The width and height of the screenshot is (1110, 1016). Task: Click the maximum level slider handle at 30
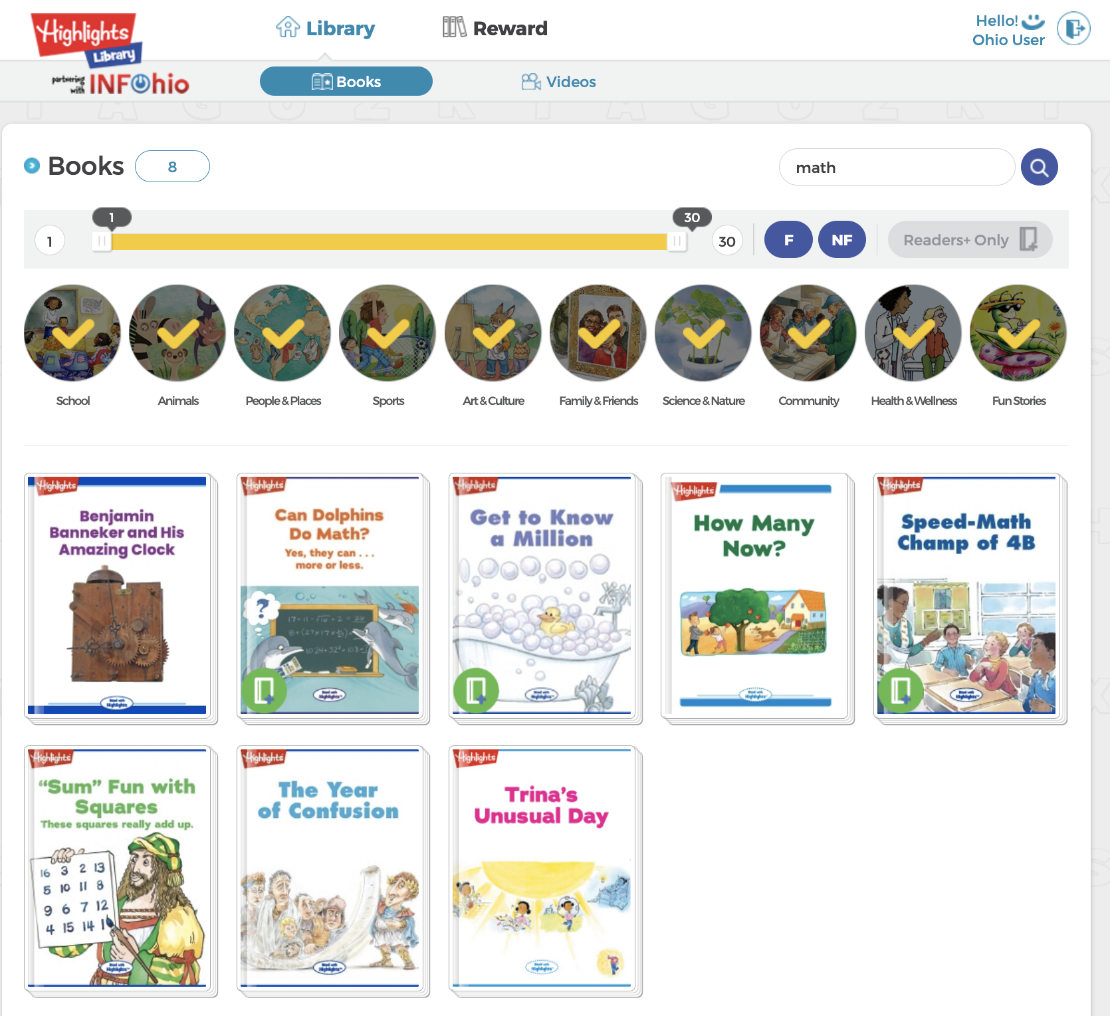pos(677,241)
